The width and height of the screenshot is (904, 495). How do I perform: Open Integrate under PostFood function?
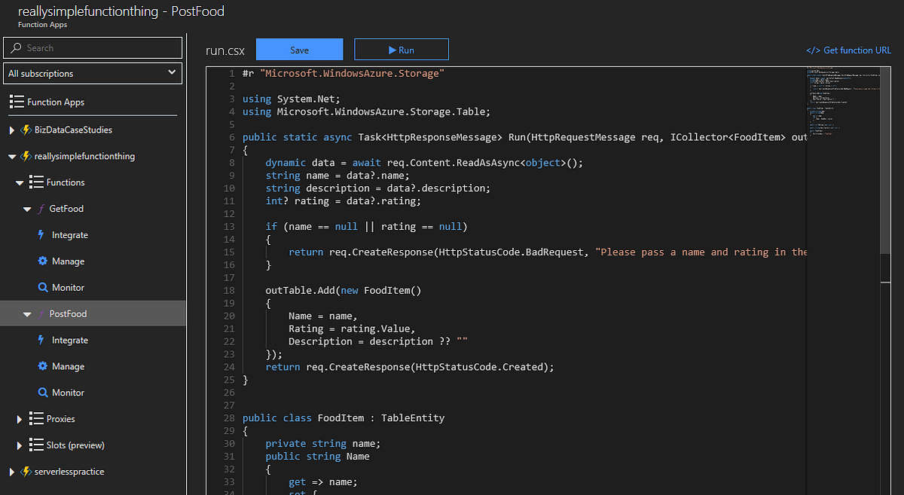click(69, 341)
